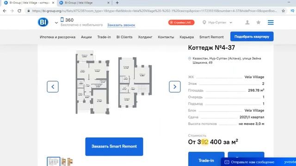This screenshot has width=296, height=166.
Task: Click the address location icon
Action: [190, 59]
